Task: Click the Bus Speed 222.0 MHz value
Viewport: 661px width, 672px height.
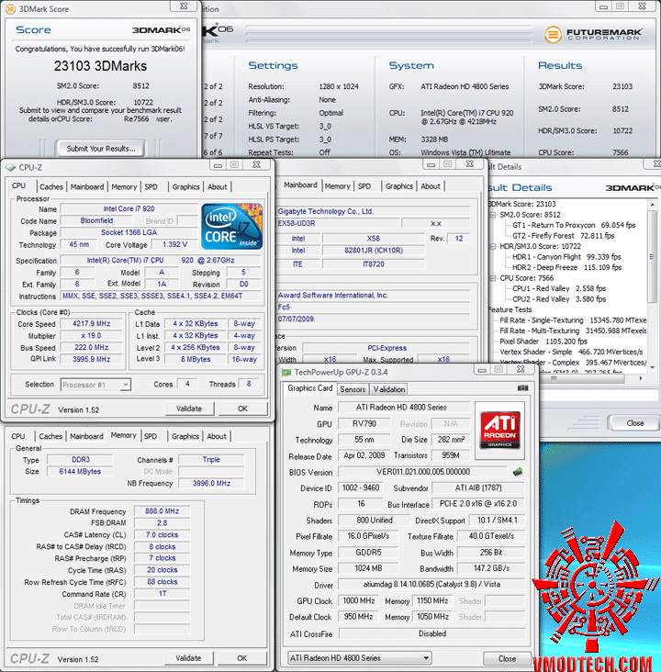Action: point(91,347)
